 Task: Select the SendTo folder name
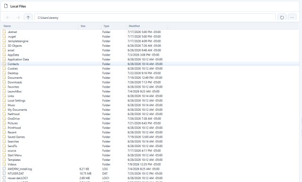pyautogui.click(x=12, y=146)
